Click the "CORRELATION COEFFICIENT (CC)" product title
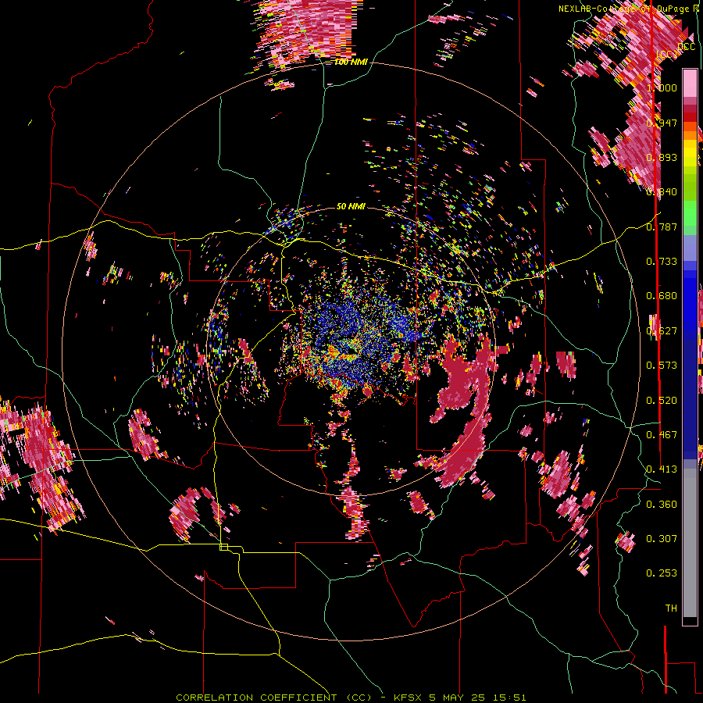Image resolution: width=703 pixels, height=703 pixels. coord(274,698)
